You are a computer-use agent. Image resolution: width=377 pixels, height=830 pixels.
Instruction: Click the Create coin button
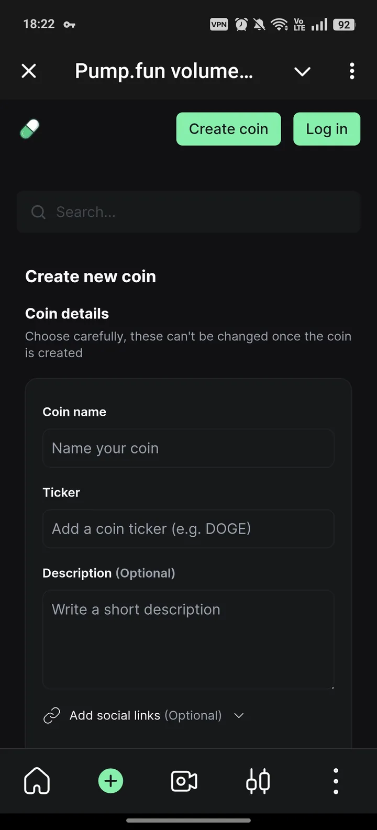[228, 129]
